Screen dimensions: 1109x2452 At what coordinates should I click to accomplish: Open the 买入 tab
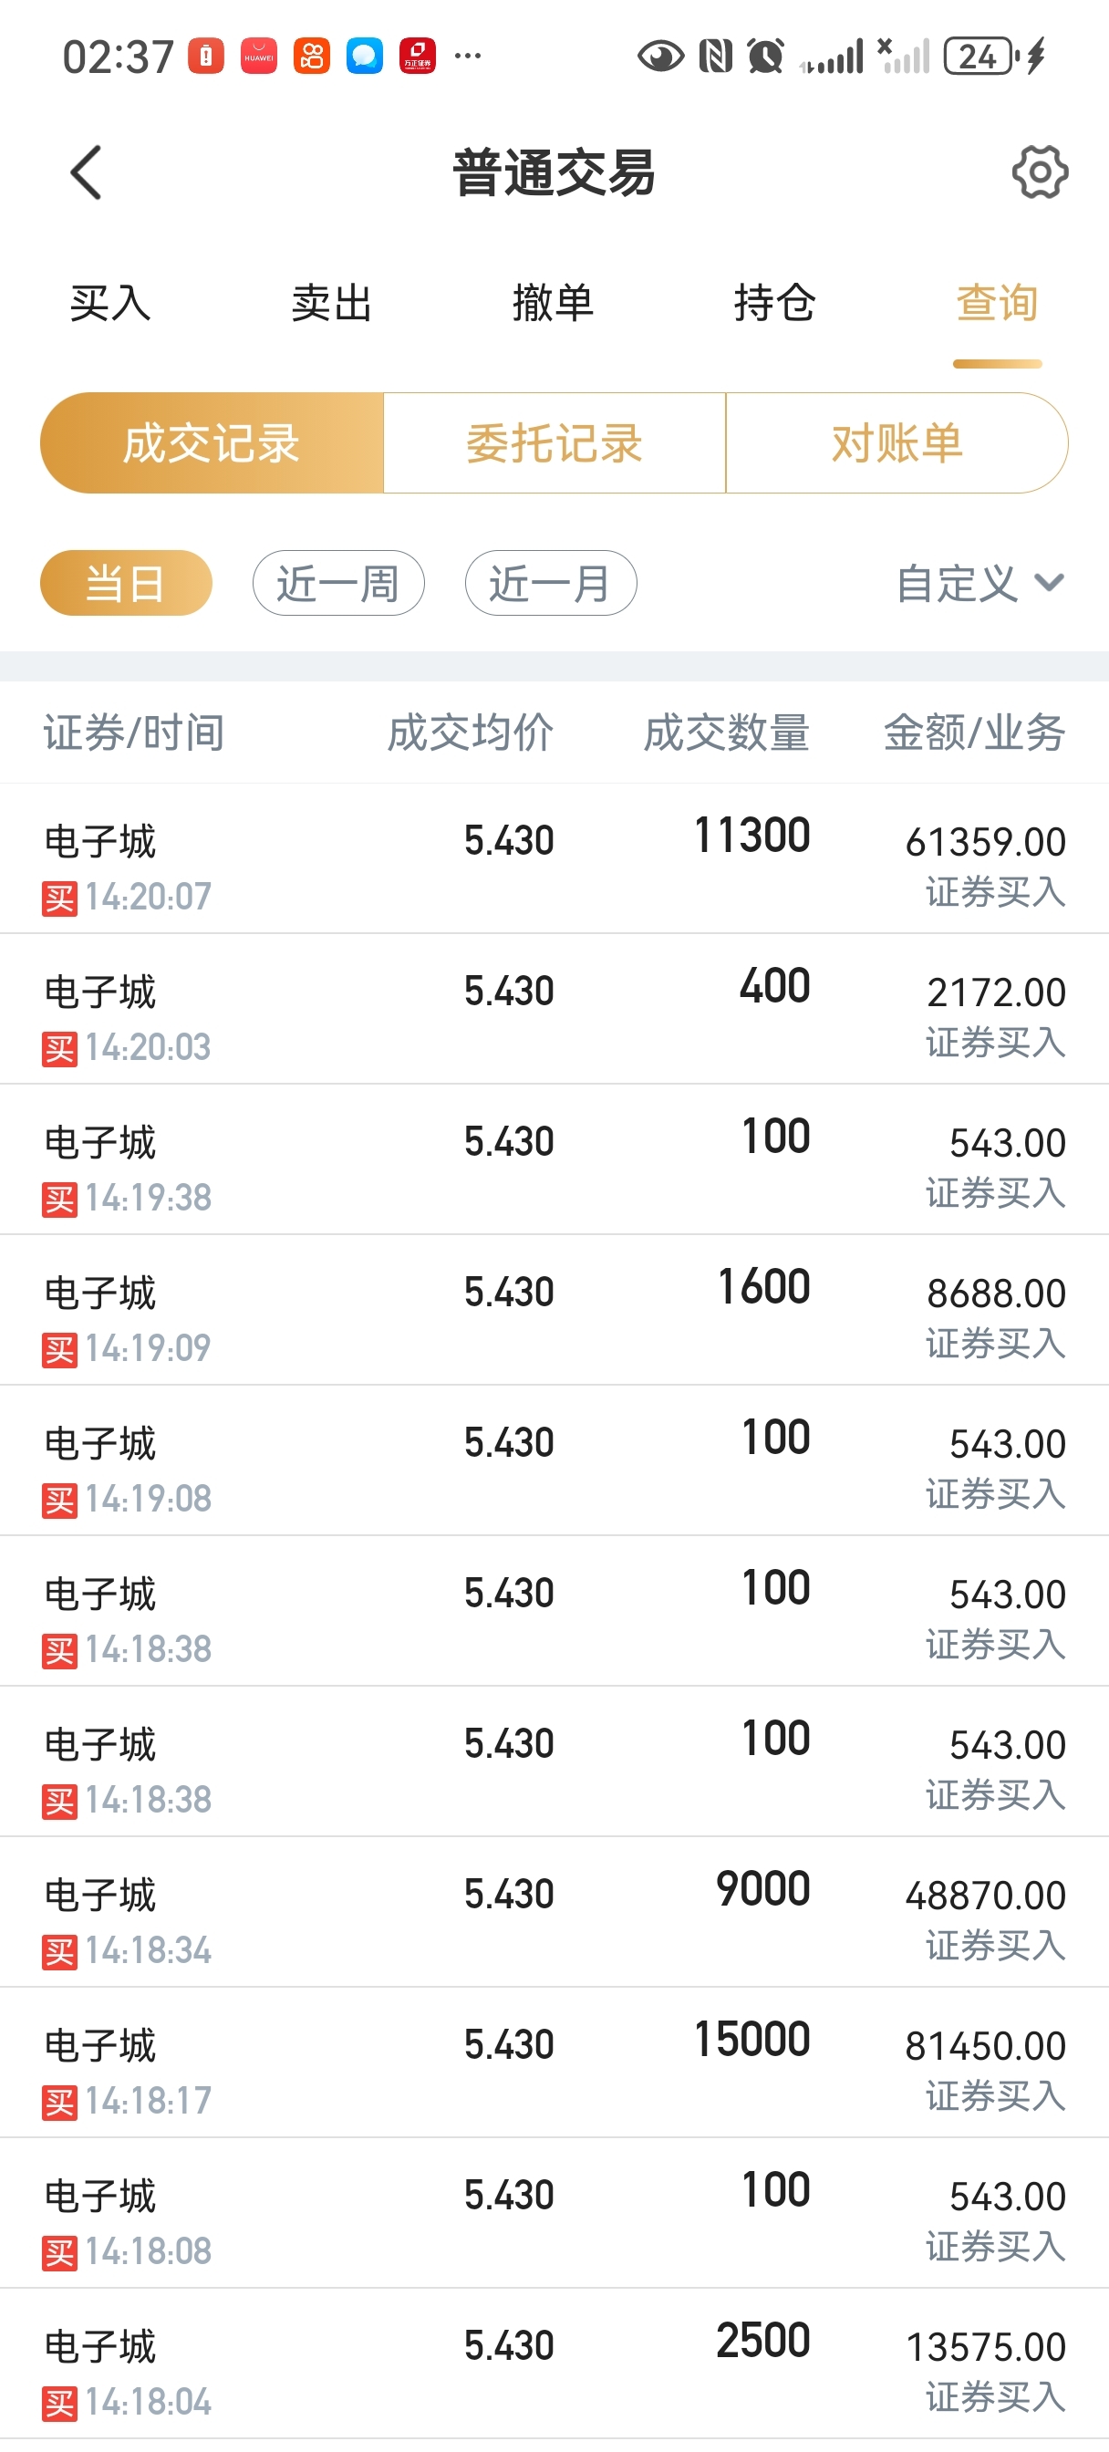[110, 303]
